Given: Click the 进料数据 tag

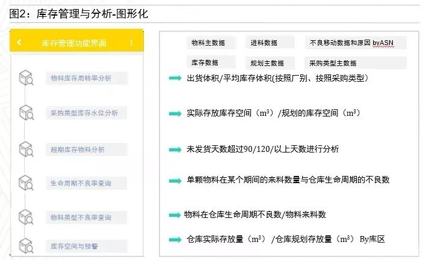Looking at the screenshot, I should 270,43.
